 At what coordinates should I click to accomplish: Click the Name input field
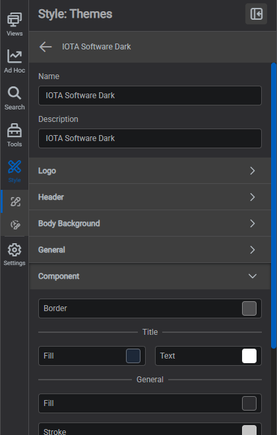(x=150, y=96)
